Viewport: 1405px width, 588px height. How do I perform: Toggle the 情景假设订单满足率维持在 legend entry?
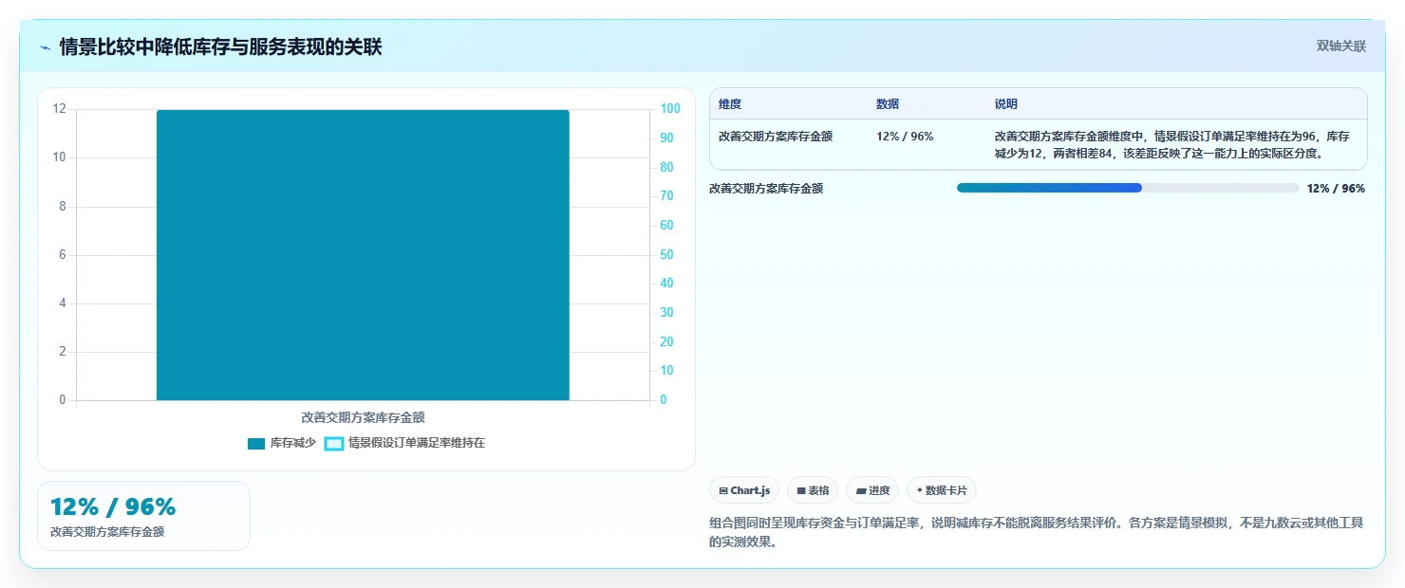click(x=404, y=443)
